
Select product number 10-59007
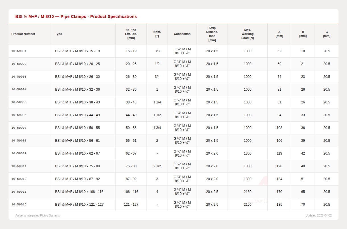pos(19,128)
